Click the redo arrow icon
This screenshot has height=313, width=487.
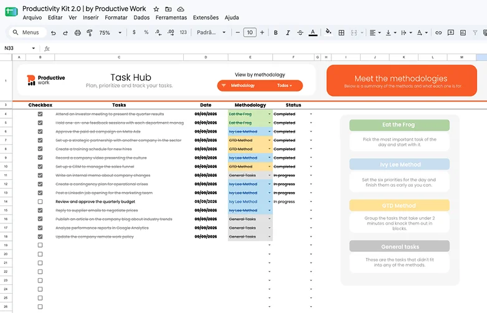click(x=65, y=32)
